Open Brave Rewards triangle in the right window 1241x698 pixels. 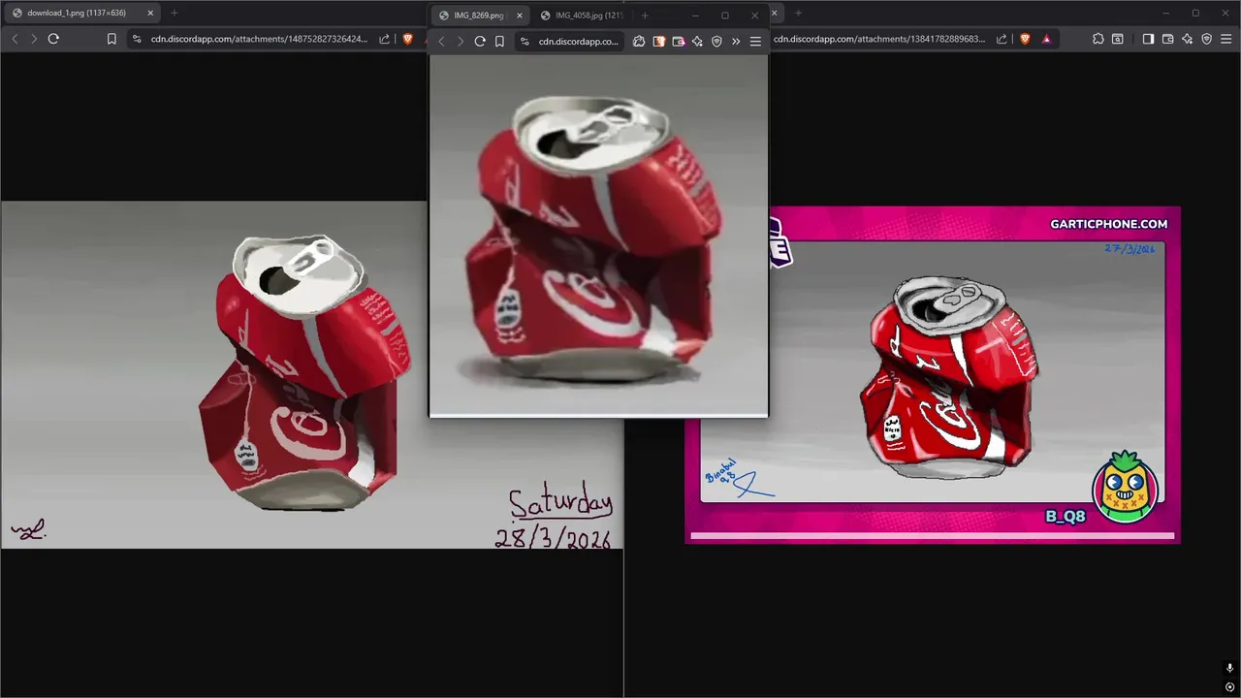pos(1046,39)
